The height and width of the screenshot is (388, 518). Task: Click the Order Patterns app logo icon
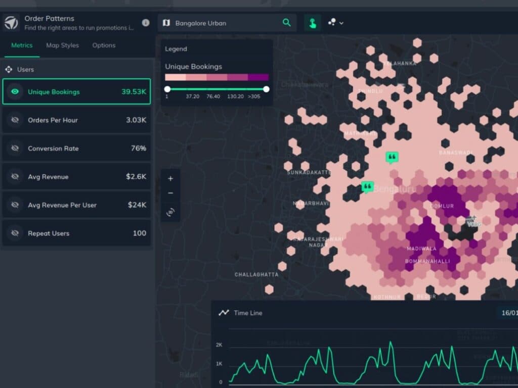click(x=11, y=23)
